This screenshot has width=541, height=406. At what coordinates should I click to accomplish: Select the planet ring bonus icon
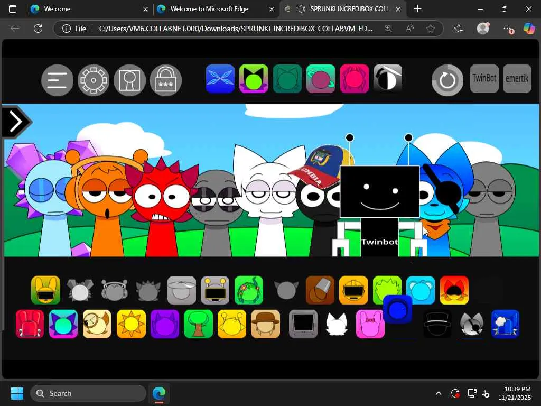point(321,79)
